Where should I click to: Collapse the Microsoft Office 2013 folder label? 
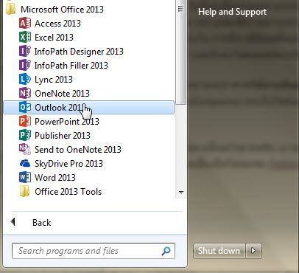(62, 10)
